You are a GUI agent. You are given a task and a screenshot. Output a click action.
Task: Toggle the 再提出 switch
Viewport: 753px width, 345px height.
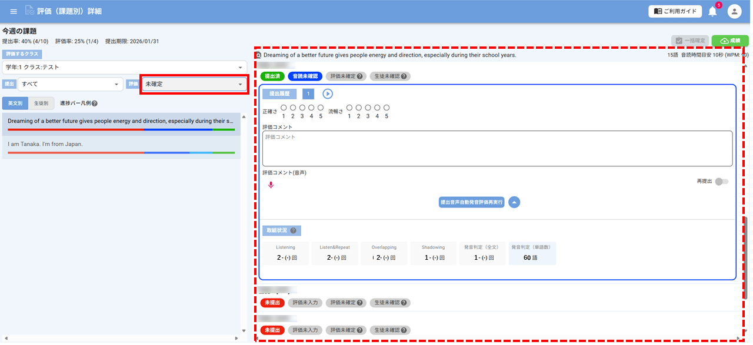coord(721,182)
